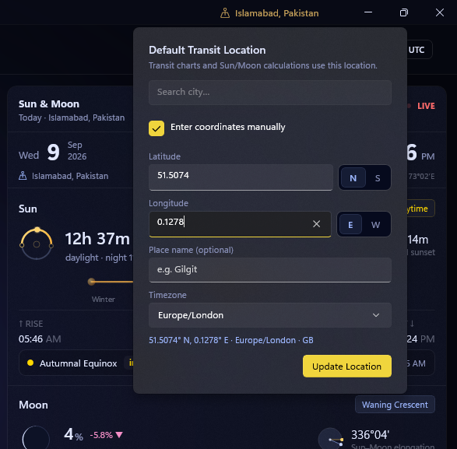The image size is (457, 449).
Task: Maximize or restore the window
Action: [403, 12]
